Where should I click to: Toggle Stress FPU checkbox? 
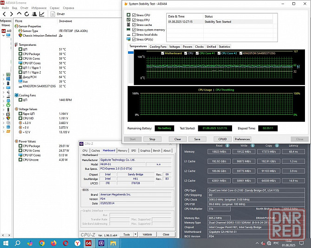point(134,20)
